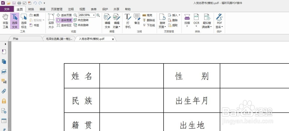This screenshot has width=289, height=131.
Task: Close the 入党志愿书(模板).pdf document tab
Action: [113, 39]
